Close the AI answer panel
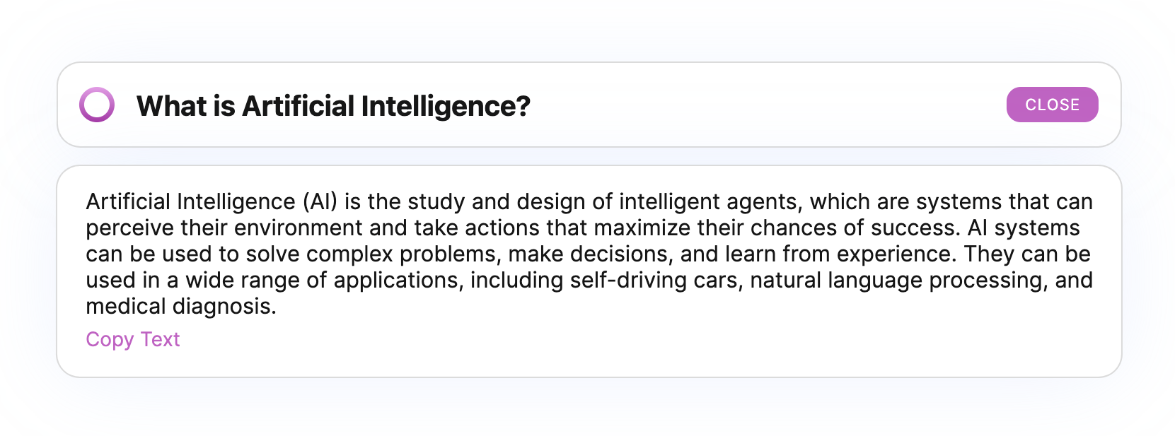 1052,105
